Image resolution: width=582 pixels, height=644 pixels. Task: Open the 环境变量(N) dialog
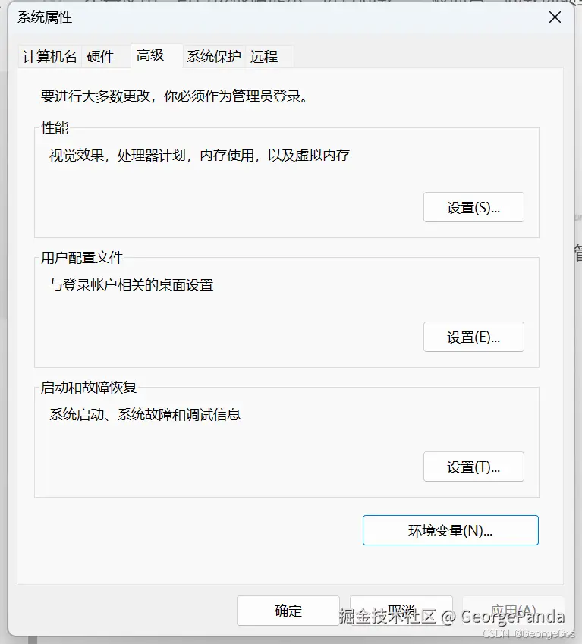[x=450, y=530]
